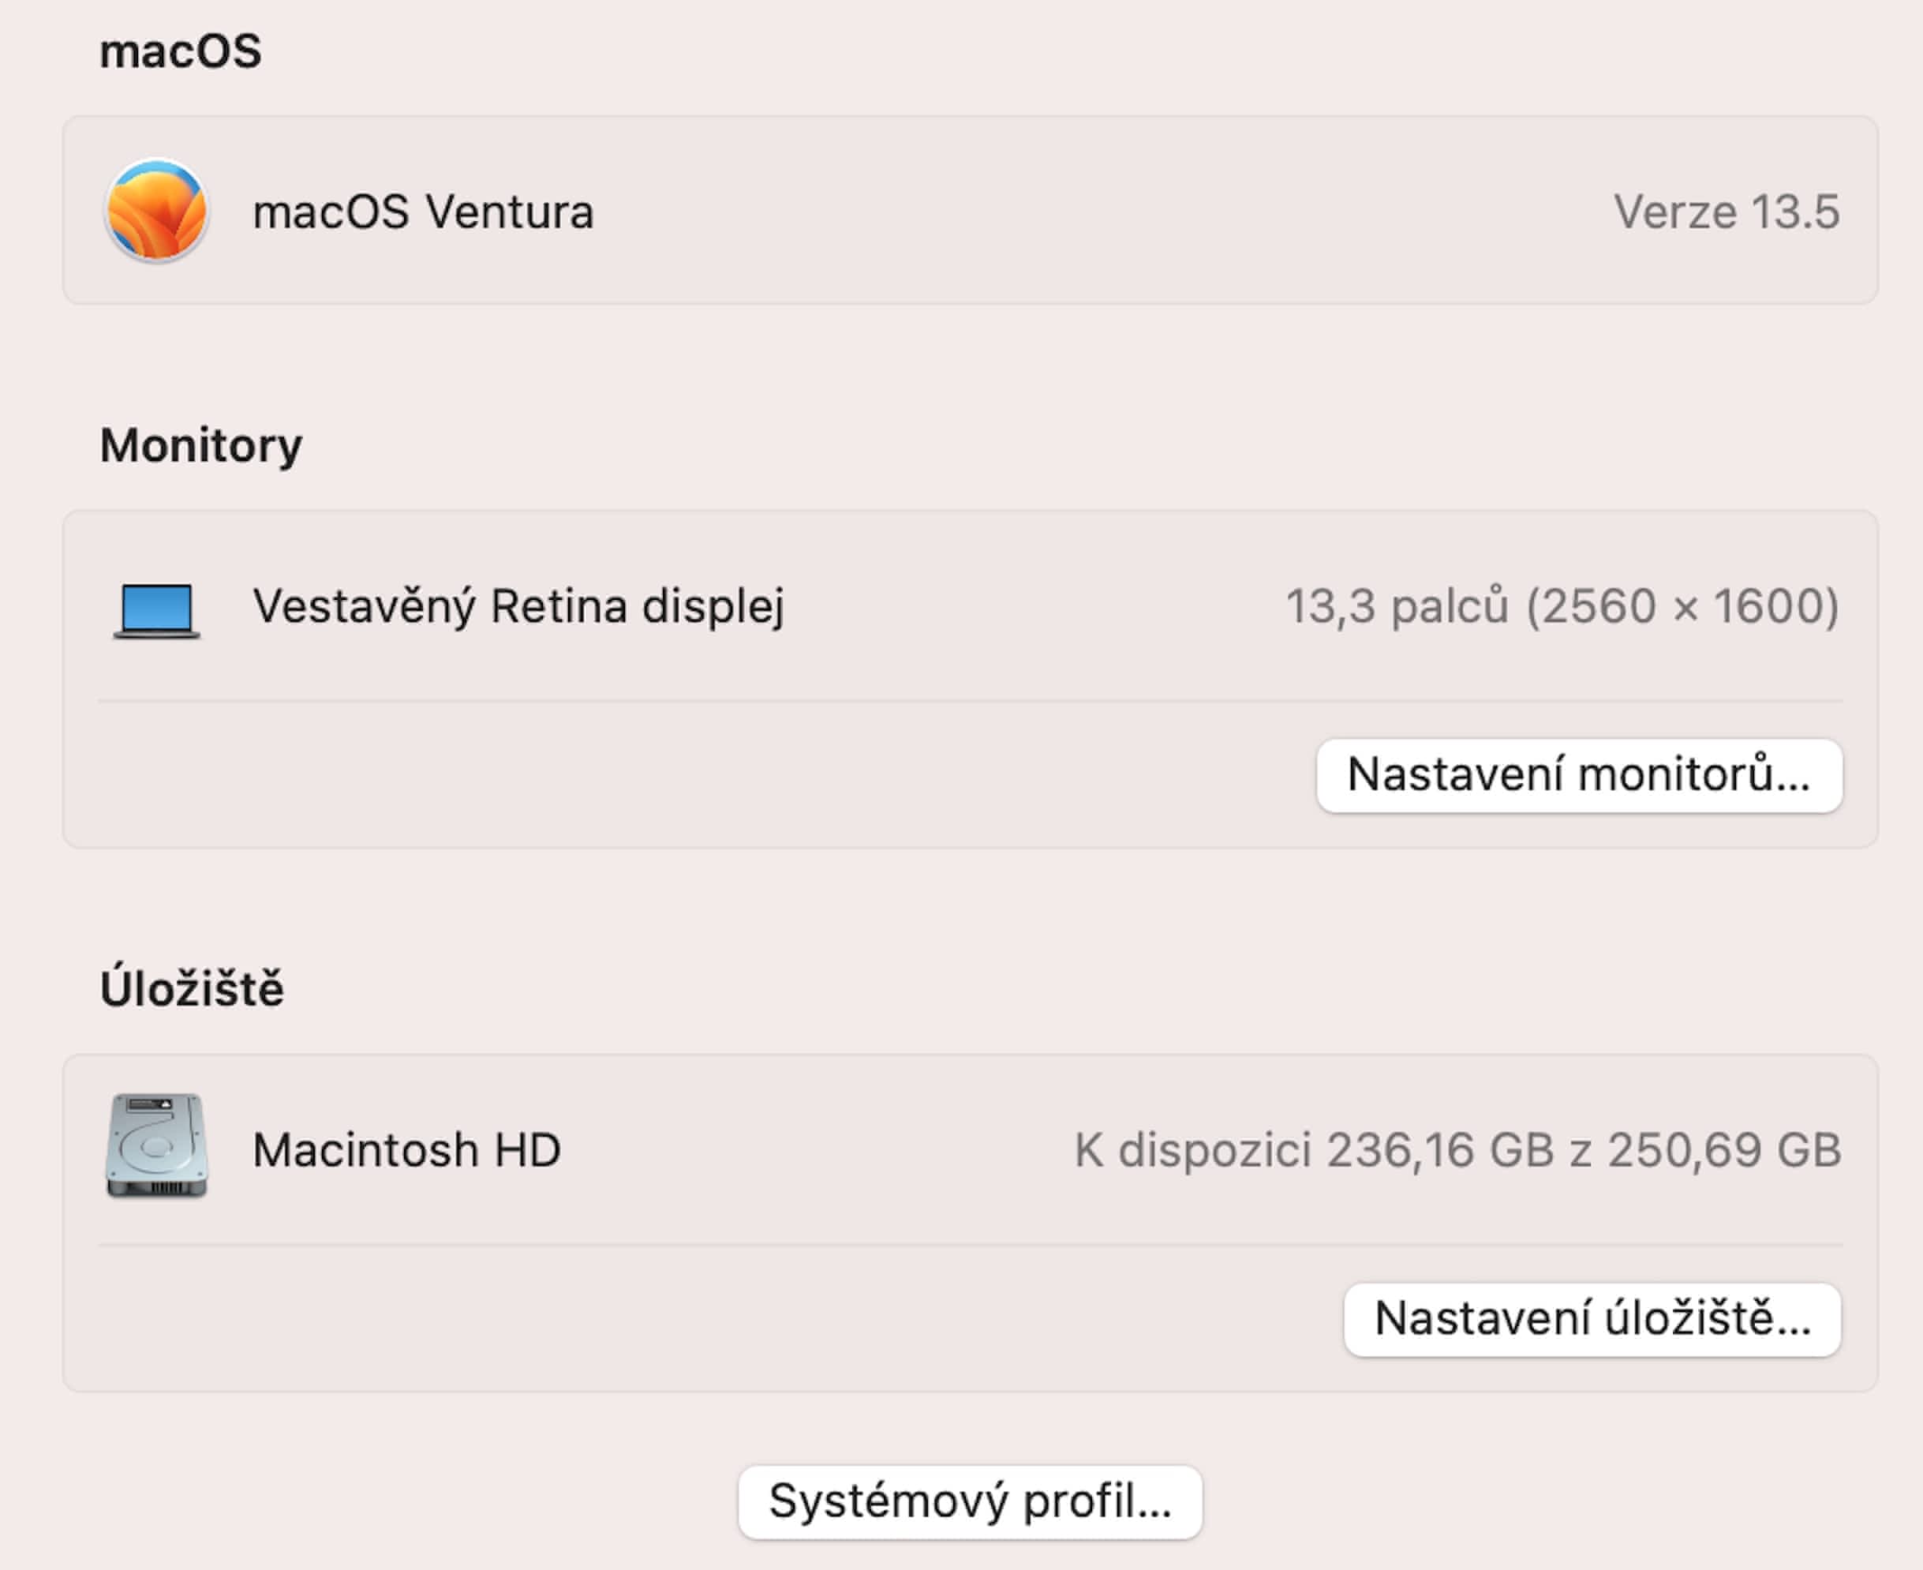Open Nastavení úložiště settings

click(1592, 1318)
